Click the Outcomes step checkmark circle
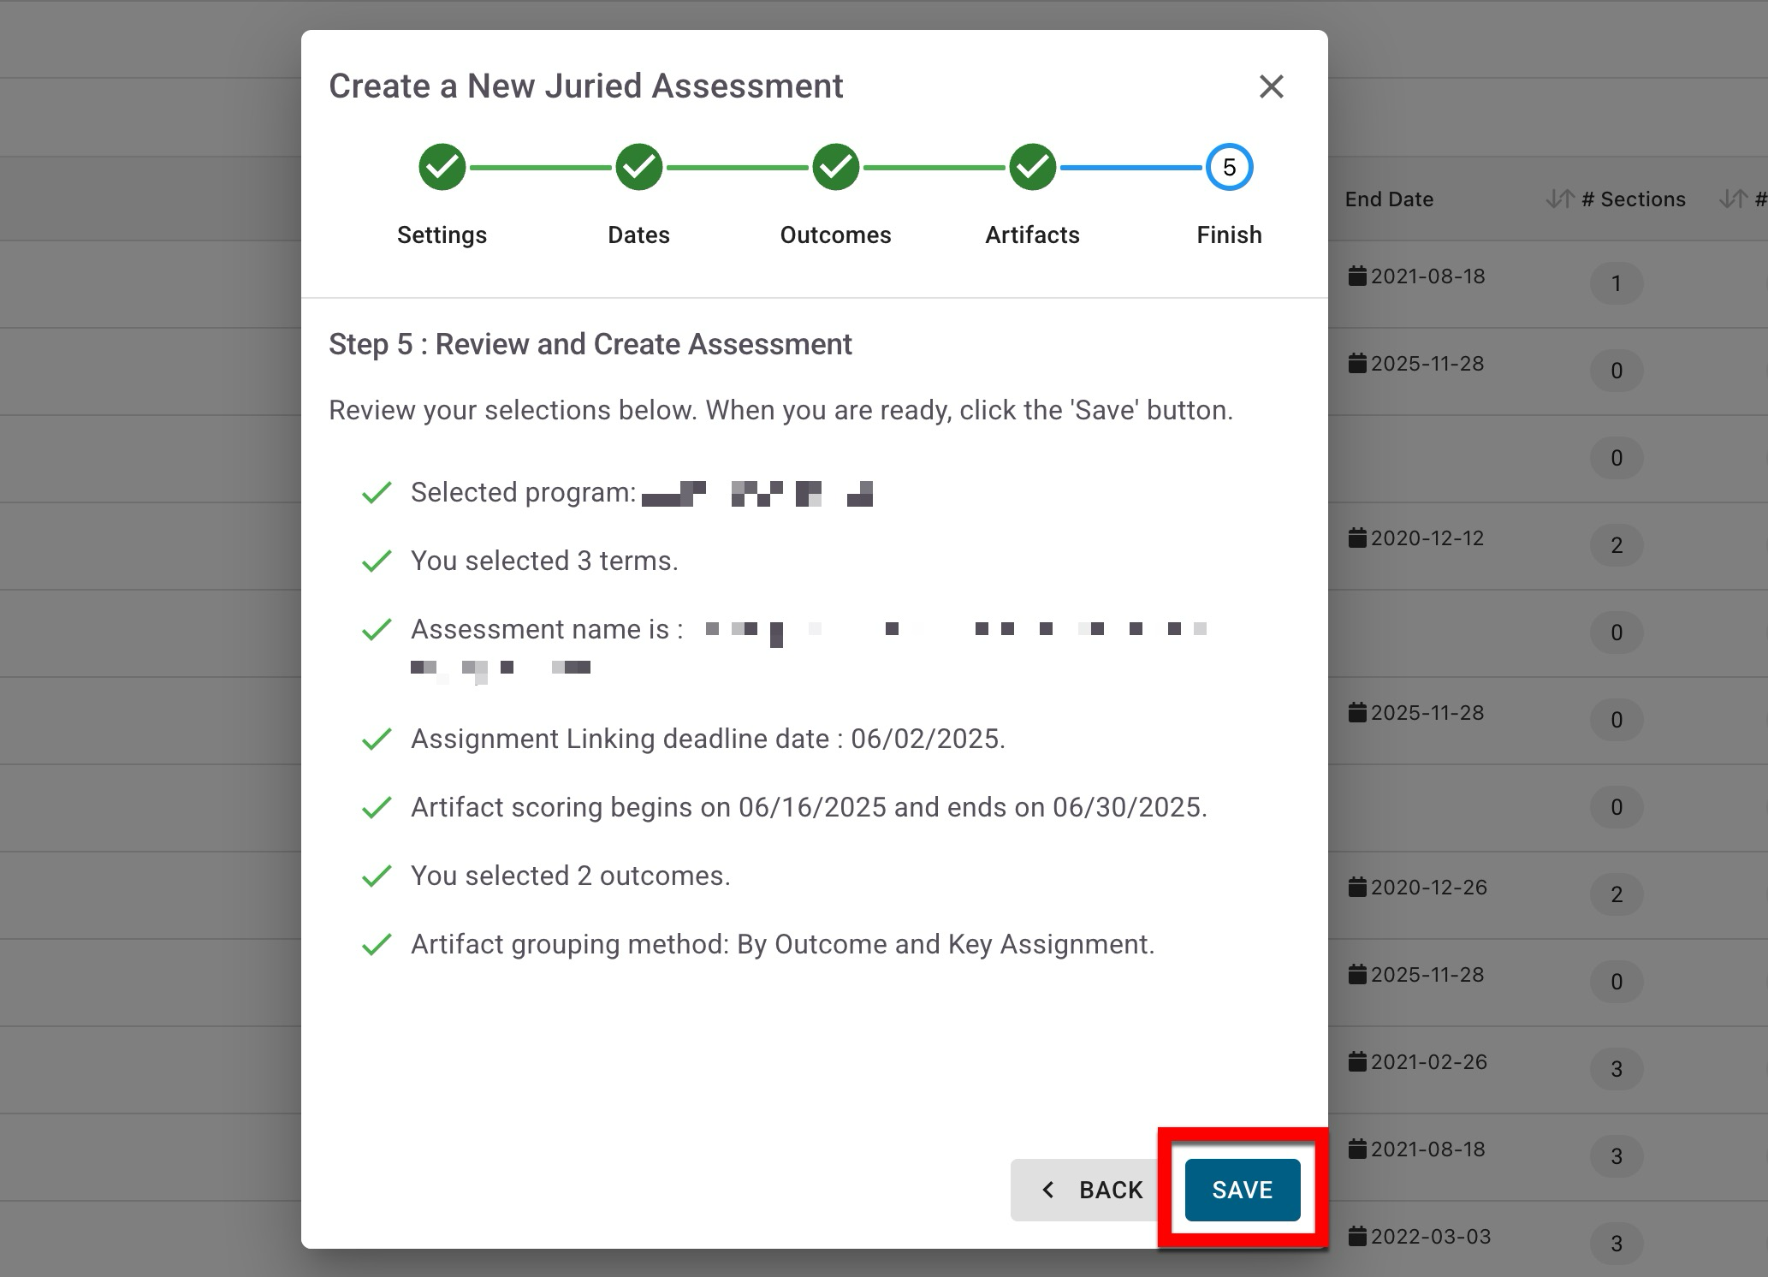Image resolution: width=1768 pixels, height=1277 pixels. (835, 167)
